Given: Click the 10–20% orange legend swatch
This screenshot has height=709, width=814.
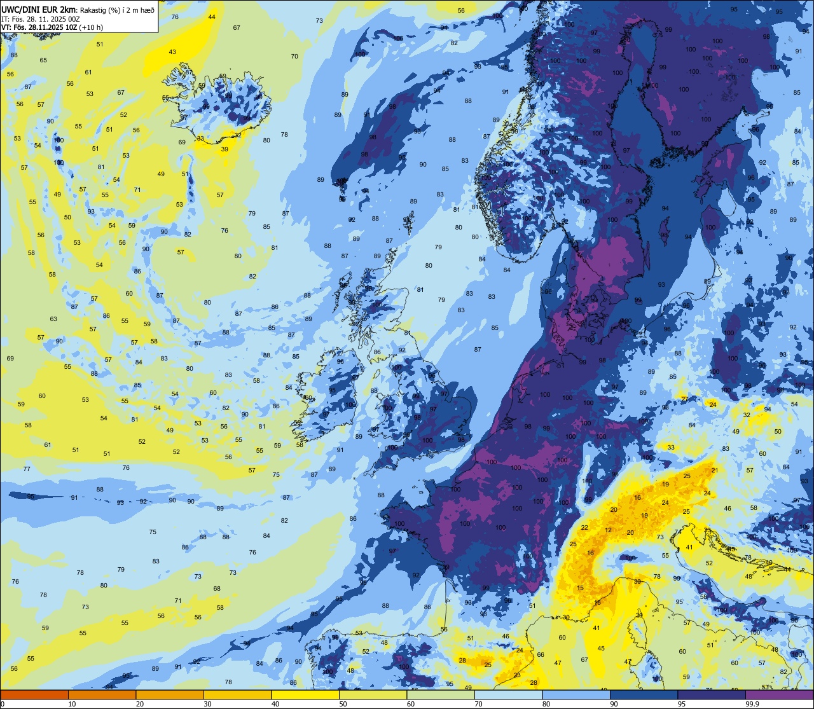Looking at the screenshot, I should (x=102, y=694).
